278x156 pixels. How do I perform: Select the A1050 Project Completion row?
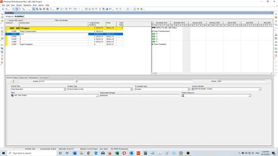click(64, 44)
